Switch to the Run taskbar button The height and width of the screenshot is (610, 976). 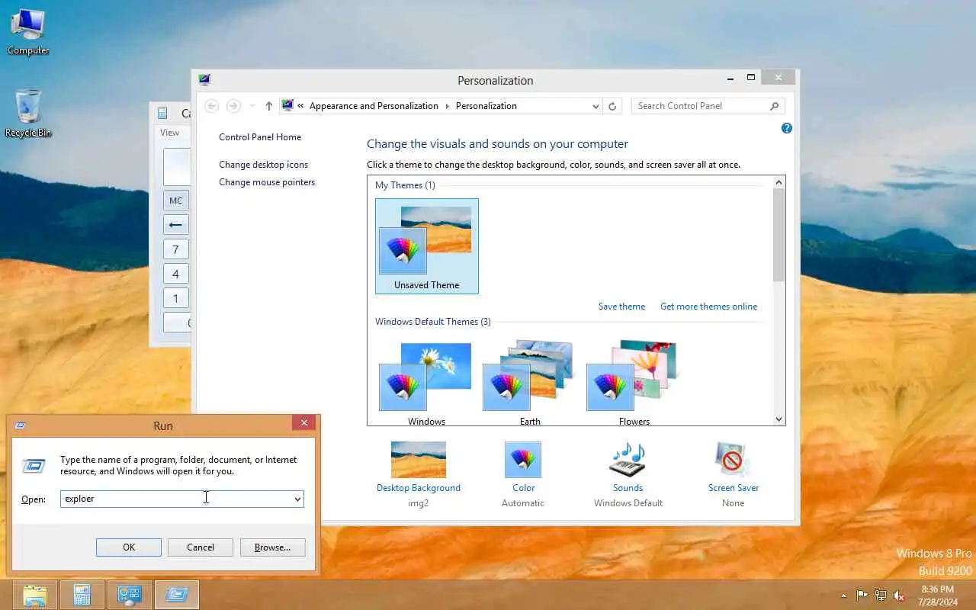tap(177, 595)
